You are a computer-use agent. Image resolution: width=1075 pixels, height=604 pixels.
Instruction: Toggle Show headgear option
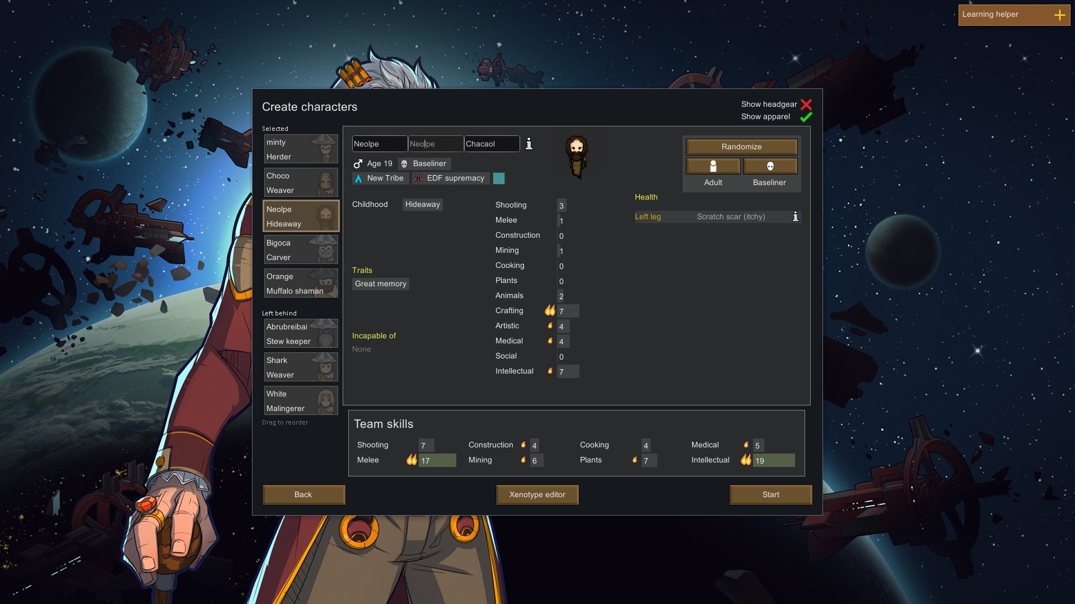pyautogui.click(x=806, y=105)
